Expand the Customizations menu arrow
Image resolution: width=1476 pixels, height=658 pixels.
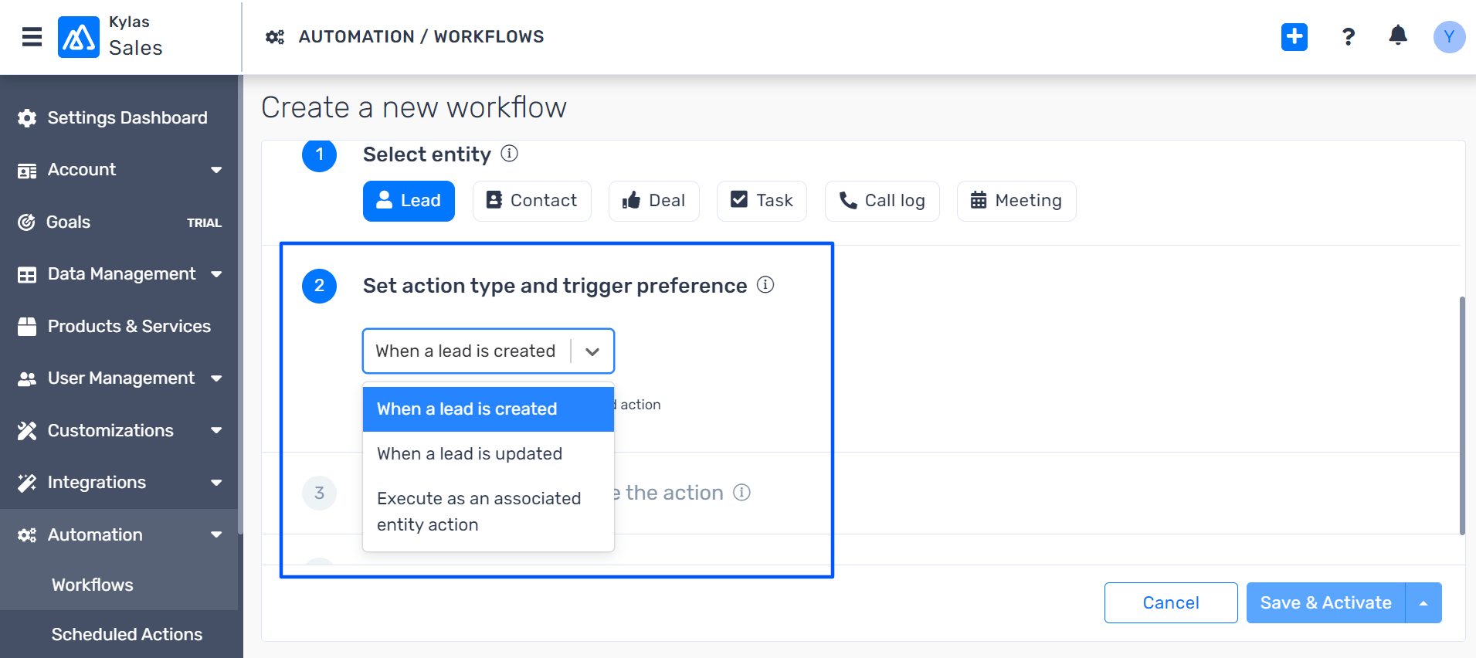(x=216, y=430)
